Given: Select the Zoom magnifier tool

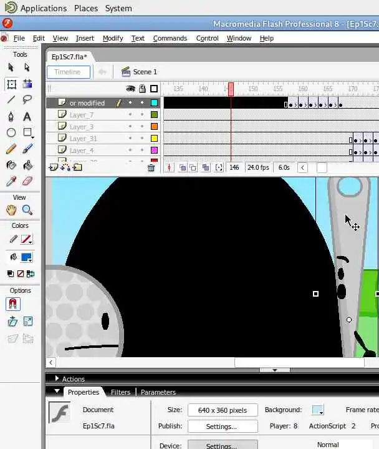Looking at the screenshot, I should [27, 210].
